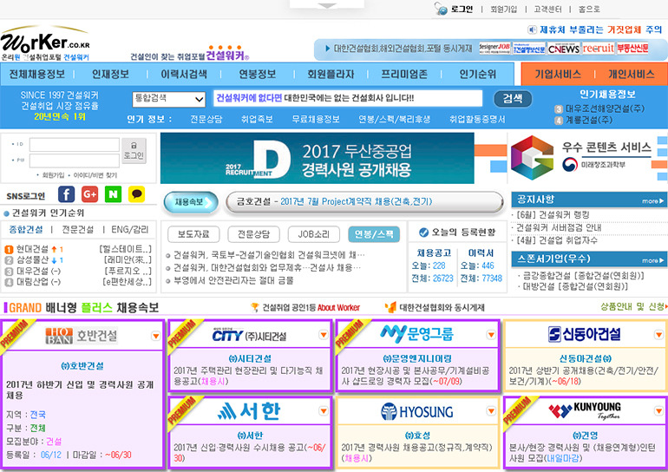Click the 회원가입 link in the top bar

click(x=503, y=9)
